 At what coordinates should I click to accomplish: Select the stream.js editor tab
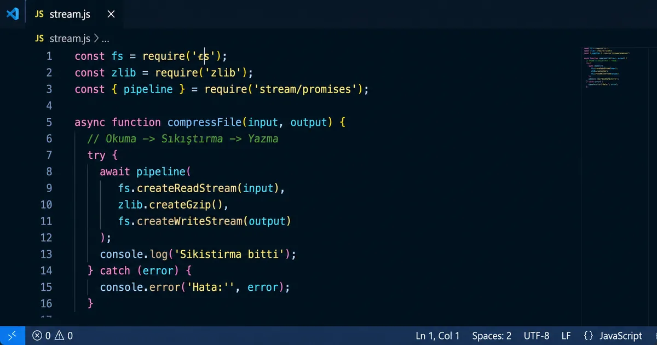click(x=74, y=14)
